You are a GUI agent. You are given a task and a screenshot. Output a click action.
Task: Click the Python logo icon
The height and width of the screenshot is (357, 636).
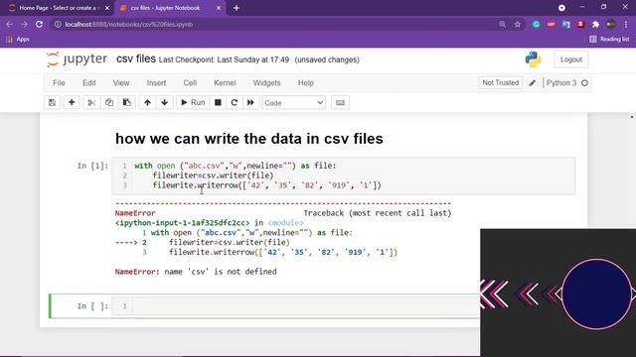pos(533,59)
